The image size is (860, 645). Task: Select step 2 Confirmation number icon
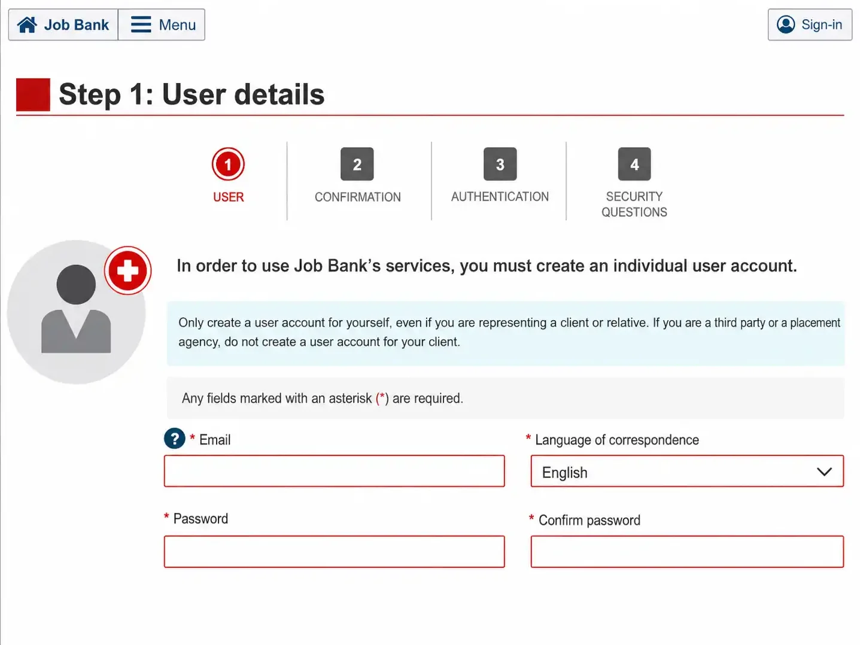coord(357,164)
